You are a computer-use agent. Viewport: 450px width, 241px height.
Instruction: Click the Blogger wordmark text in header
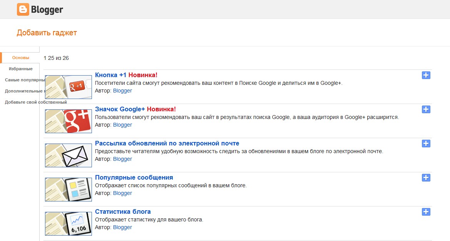(x=47, y=10)
